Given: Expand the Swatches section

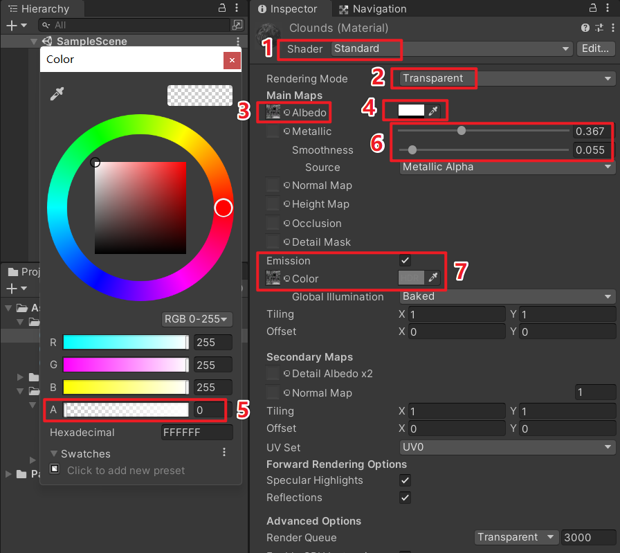Looking at the screenshot, I should pyautogui.click(x=55, y=453).
